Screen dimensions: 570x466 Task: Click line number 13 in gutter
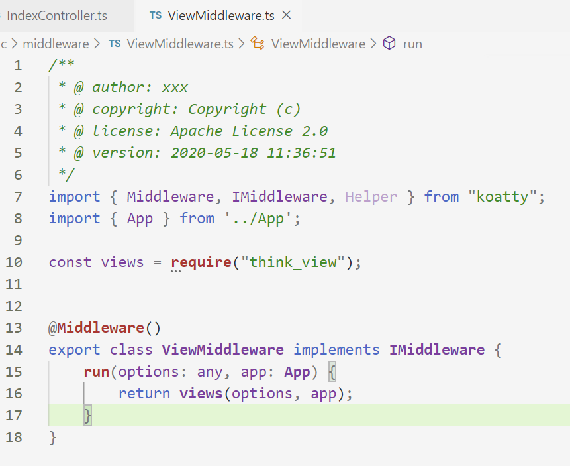click(x=14, y=328)
